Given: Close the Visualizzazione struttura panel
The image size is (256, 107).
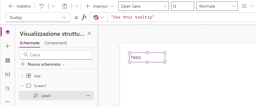Looking at the screenshot, I should pyautogui.click(x=89, y=33).
